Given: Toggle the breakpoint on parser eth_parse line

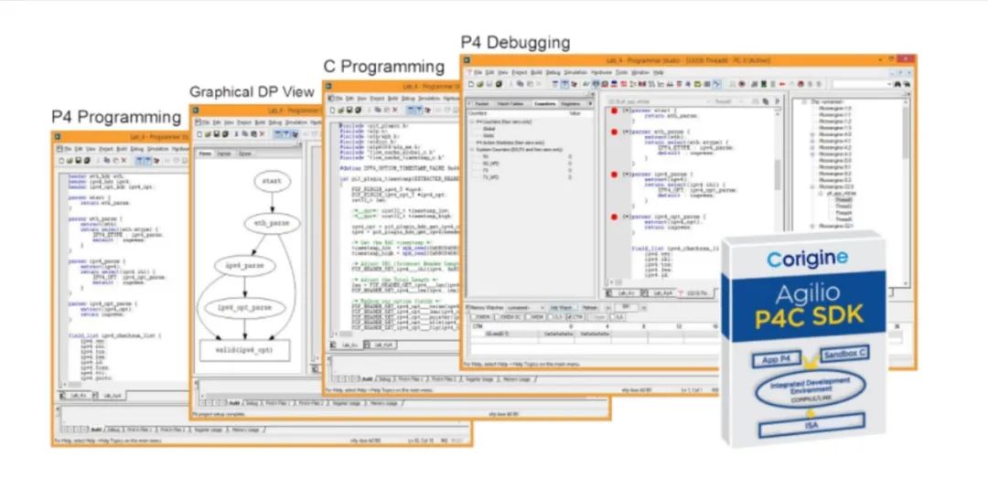Looking at the screenshot, I should [x=614, y=132].
